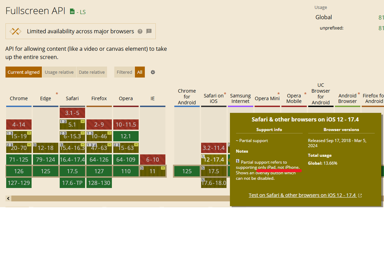Click the Opera Mini header
The image size is (384, 259).
click(x=267, y=98)
